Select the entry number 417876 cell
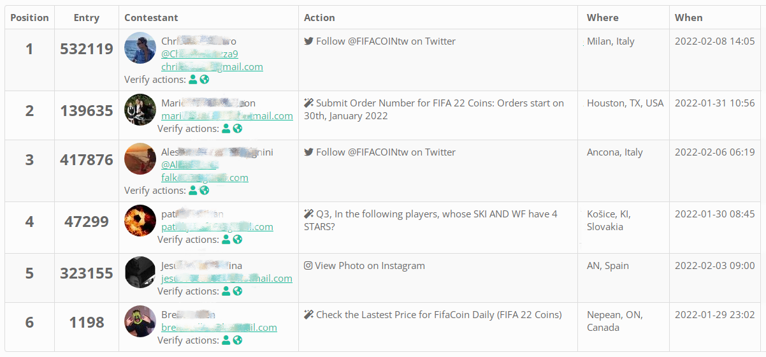Image resolution: width=766 pixels, height=357 pixels. 87,159
